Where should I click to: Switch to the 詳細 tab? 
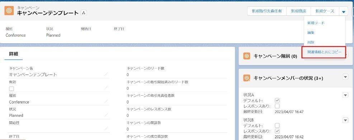tap(14, 54)
